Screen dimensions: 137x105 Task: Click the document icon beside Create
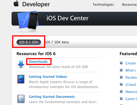click(121, 63)
